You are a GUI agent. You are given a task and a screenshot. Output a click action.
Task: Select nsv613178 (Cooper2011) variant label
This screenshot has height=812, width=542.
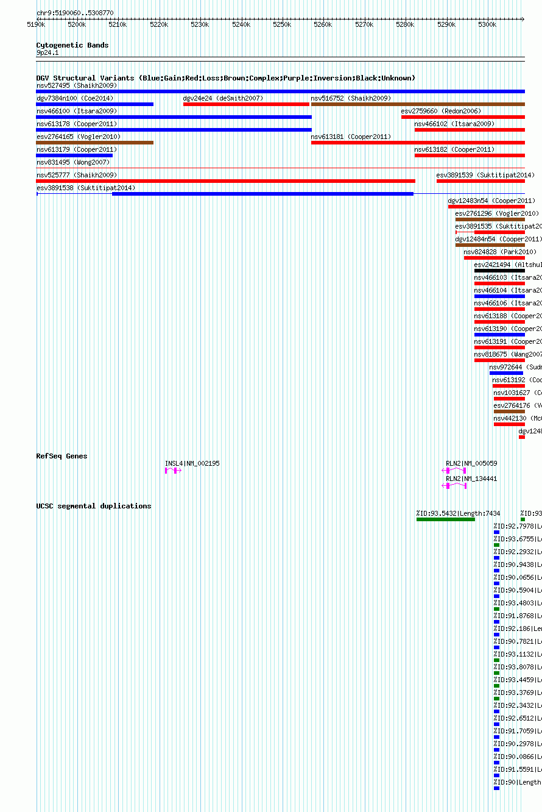pos(77,124)
